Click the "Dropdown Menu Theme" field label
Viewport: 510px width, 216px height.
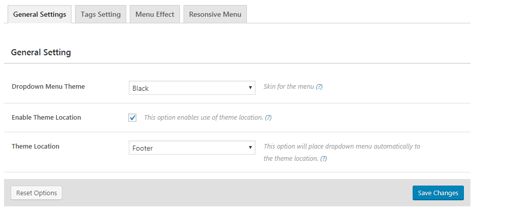point(48,87)
